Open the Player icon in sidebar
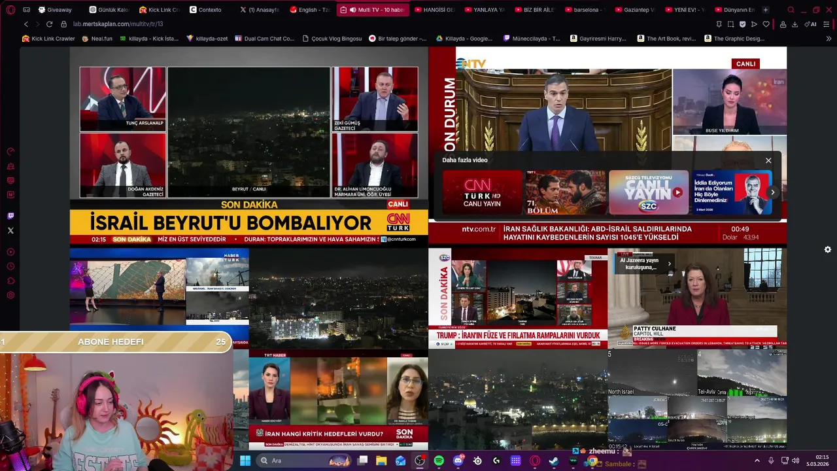Viewport: 837px width, 471px height. (10, 252)
